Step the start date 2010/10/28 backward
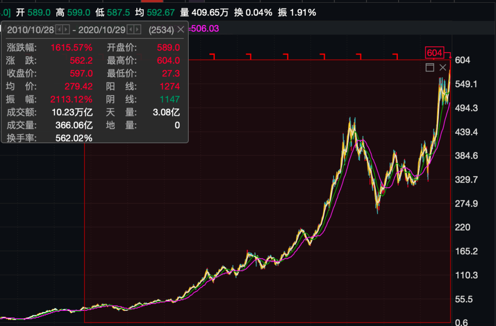The width and height of the screenshot is (496, 326). click(x=59, y=30)
